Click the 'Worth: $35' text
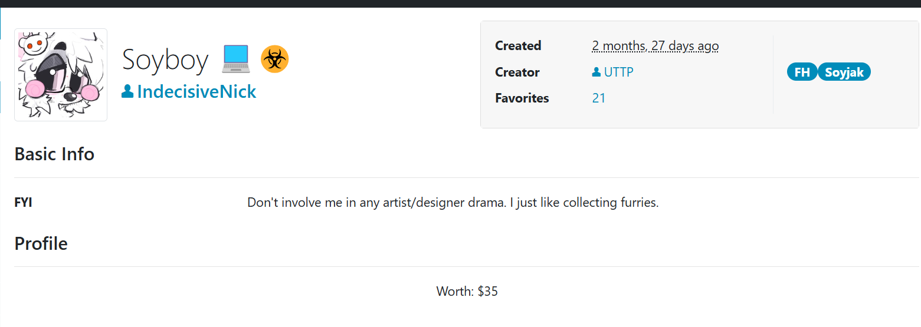 point(467,291)
